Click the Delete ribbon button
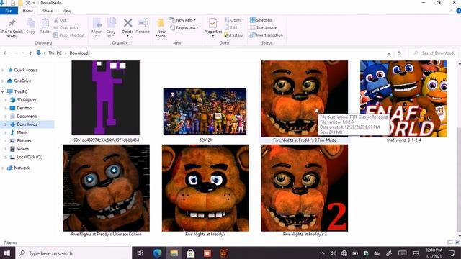Image resolution: width=461 pixels, height=259 pixels. click(127, 27)
